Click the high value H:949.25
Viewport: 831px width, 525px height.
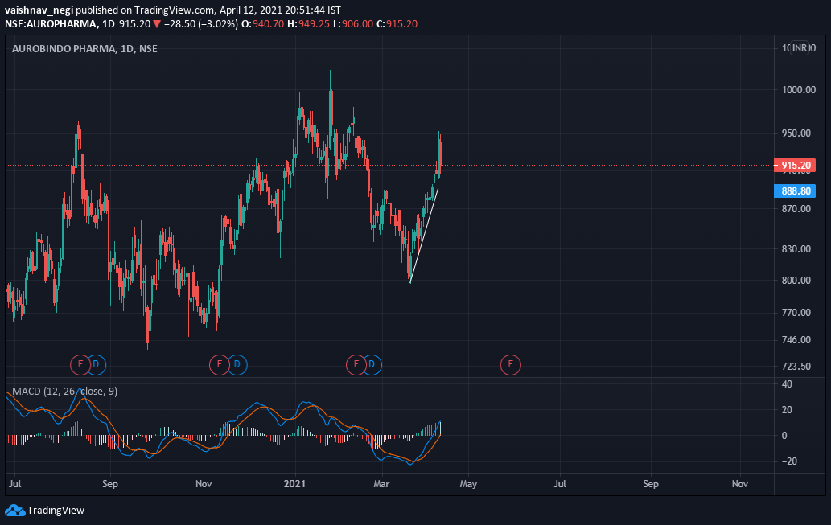[308, 24]
